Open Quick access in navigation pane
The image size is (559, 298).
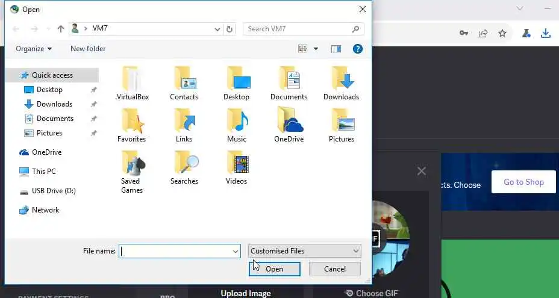point(52,75)
